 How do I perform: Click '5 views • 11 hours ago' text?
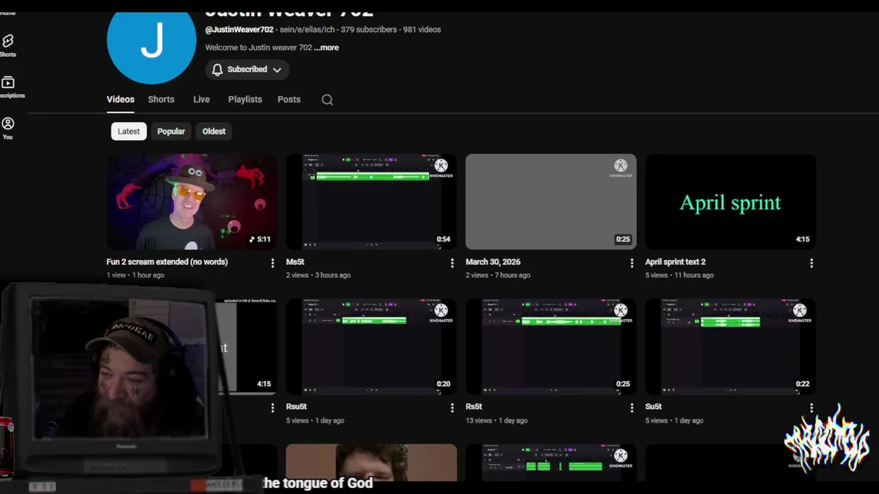[679, 275]
